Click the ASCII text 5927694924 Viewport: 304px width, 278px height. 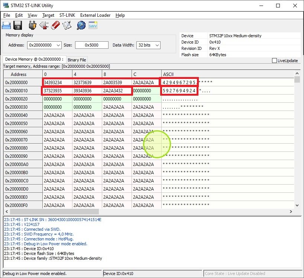click(x=179, y=91)
